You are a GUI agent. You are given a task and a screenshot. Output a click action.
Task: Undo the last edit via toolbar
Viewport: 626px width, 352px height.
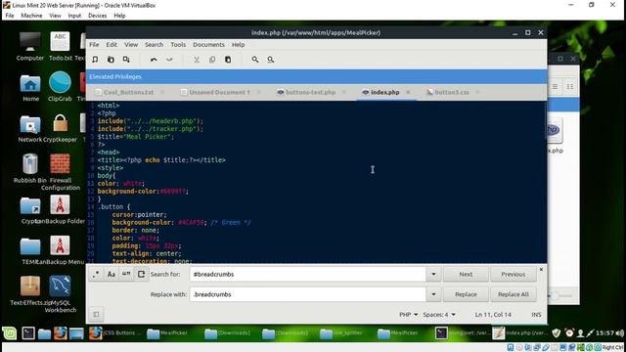point(154,60)
